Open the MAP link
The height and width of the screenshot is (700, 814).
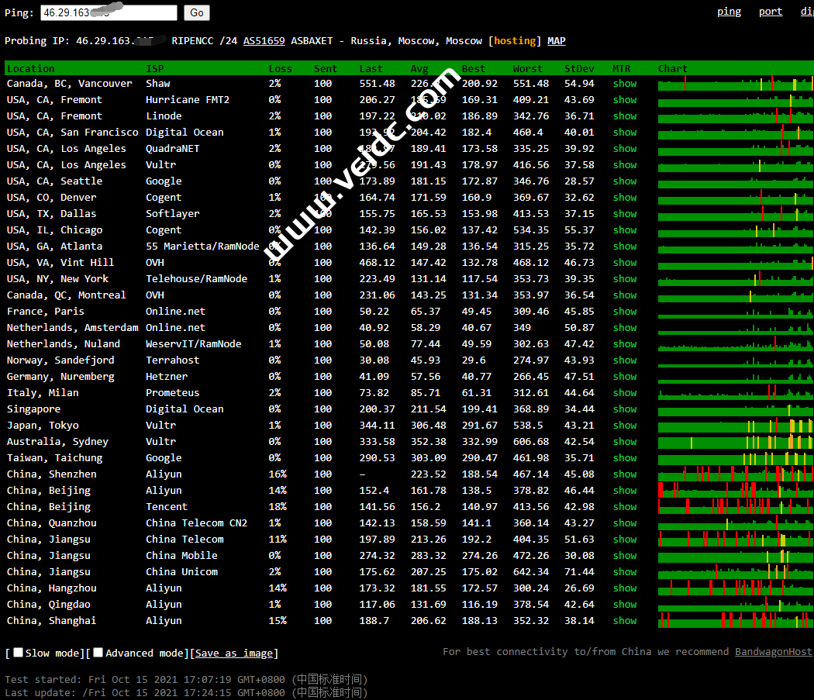tap(556, 41)
